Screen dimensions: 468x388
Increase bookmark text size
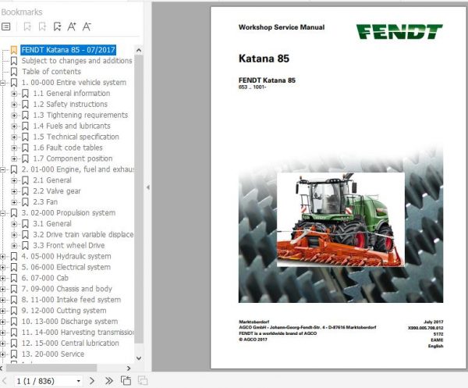[72, 27]
